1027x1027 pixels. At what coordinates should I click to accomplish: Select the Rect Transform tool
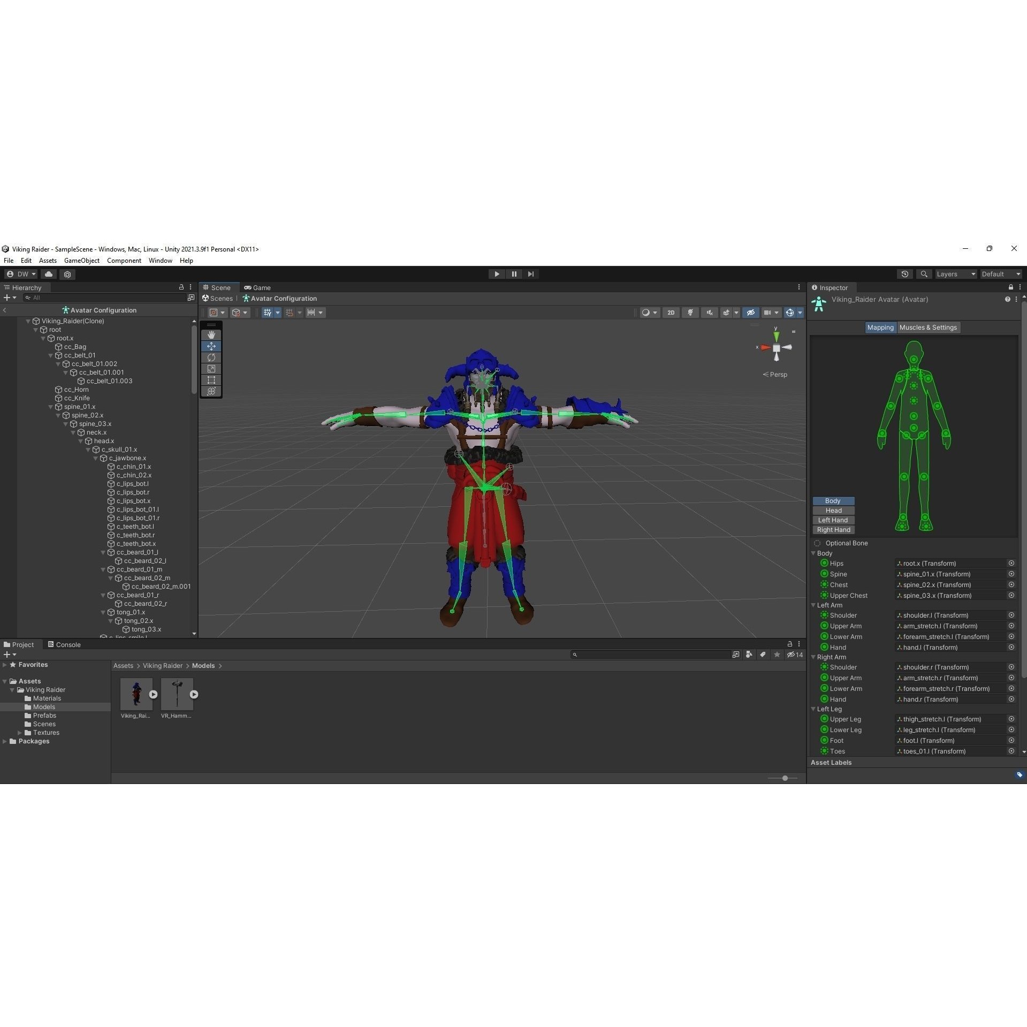pos(211,380)
